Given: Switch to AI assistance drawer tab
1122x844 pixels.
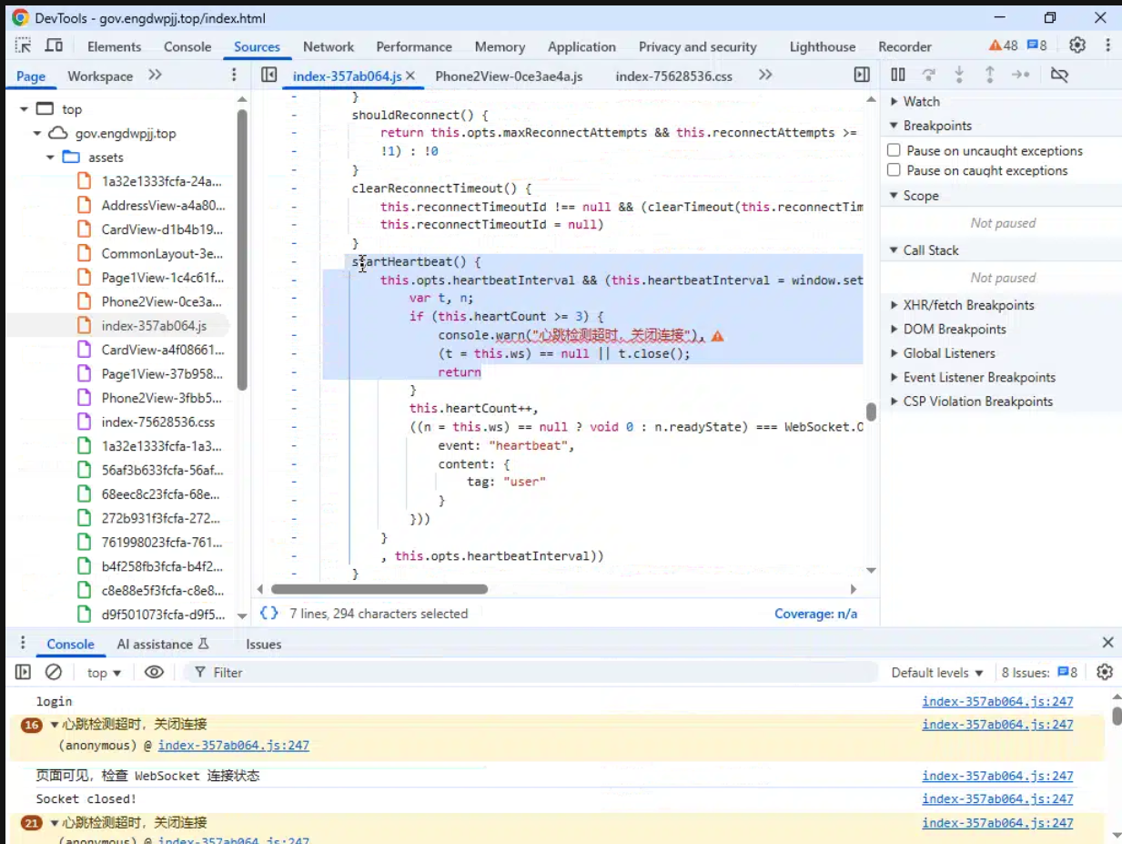Looking at the screenshot, I should (163, 644).
